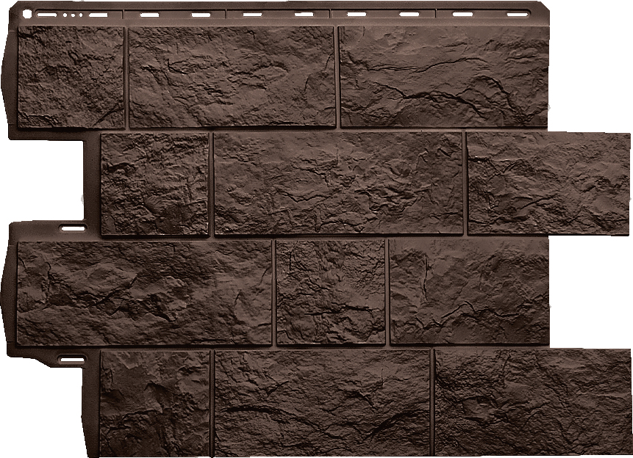Click the wide center stone in second row
Screen dimensions: 633x458
338,183
